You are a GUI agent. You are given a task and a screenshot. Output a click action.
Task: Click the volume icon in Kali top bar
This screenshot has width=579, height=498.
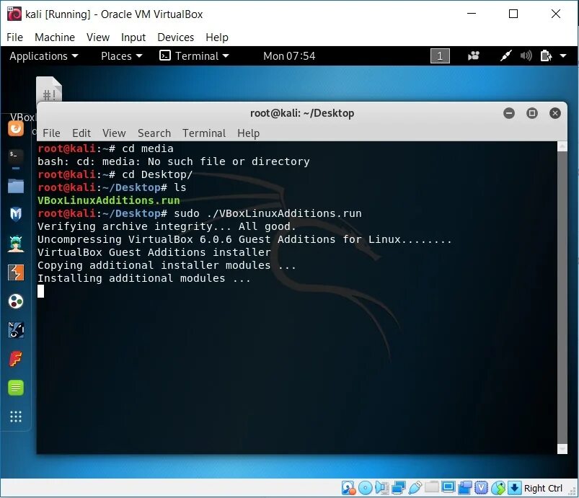click(x=526, y=56)
